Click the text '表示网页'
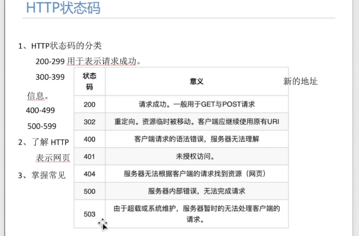 point(53,158)
